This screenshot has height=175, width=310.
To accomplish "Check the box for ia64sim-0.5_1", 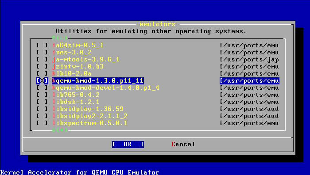I will click(42, 46).
